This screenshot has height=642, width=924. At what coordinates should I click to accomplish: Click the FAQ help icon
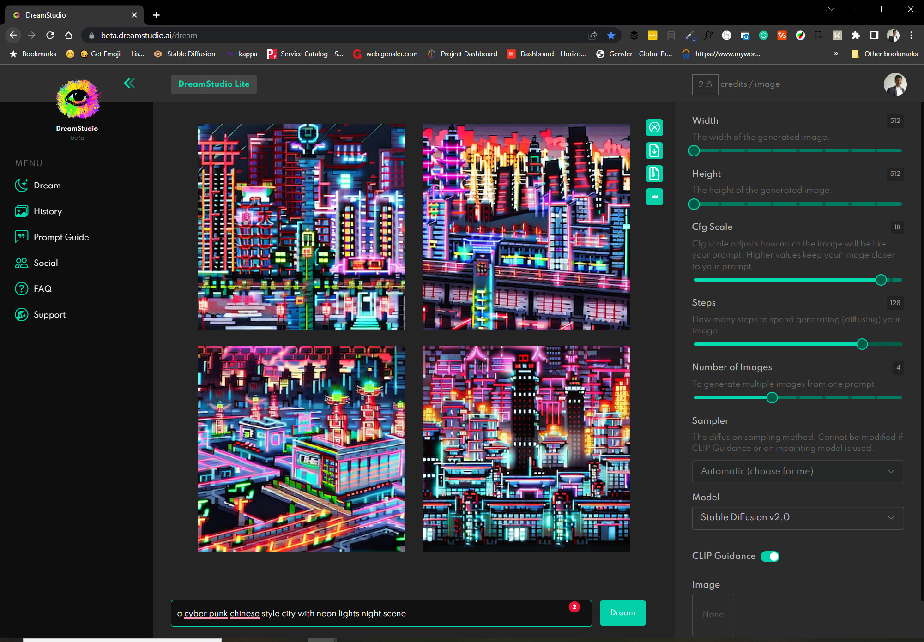point(22,288)
